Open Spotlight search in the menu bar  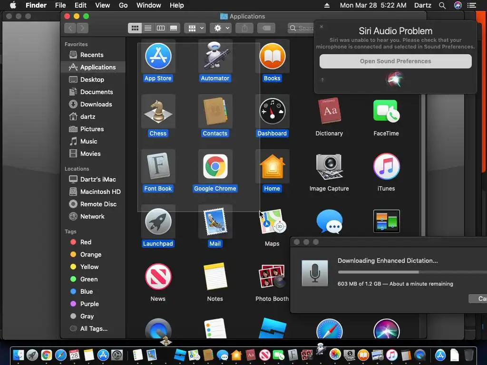point(442,5)
